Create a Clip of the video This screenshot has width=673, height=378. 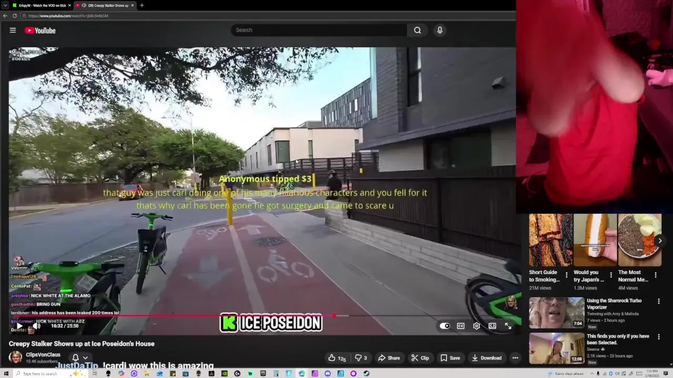click(420, 358)
